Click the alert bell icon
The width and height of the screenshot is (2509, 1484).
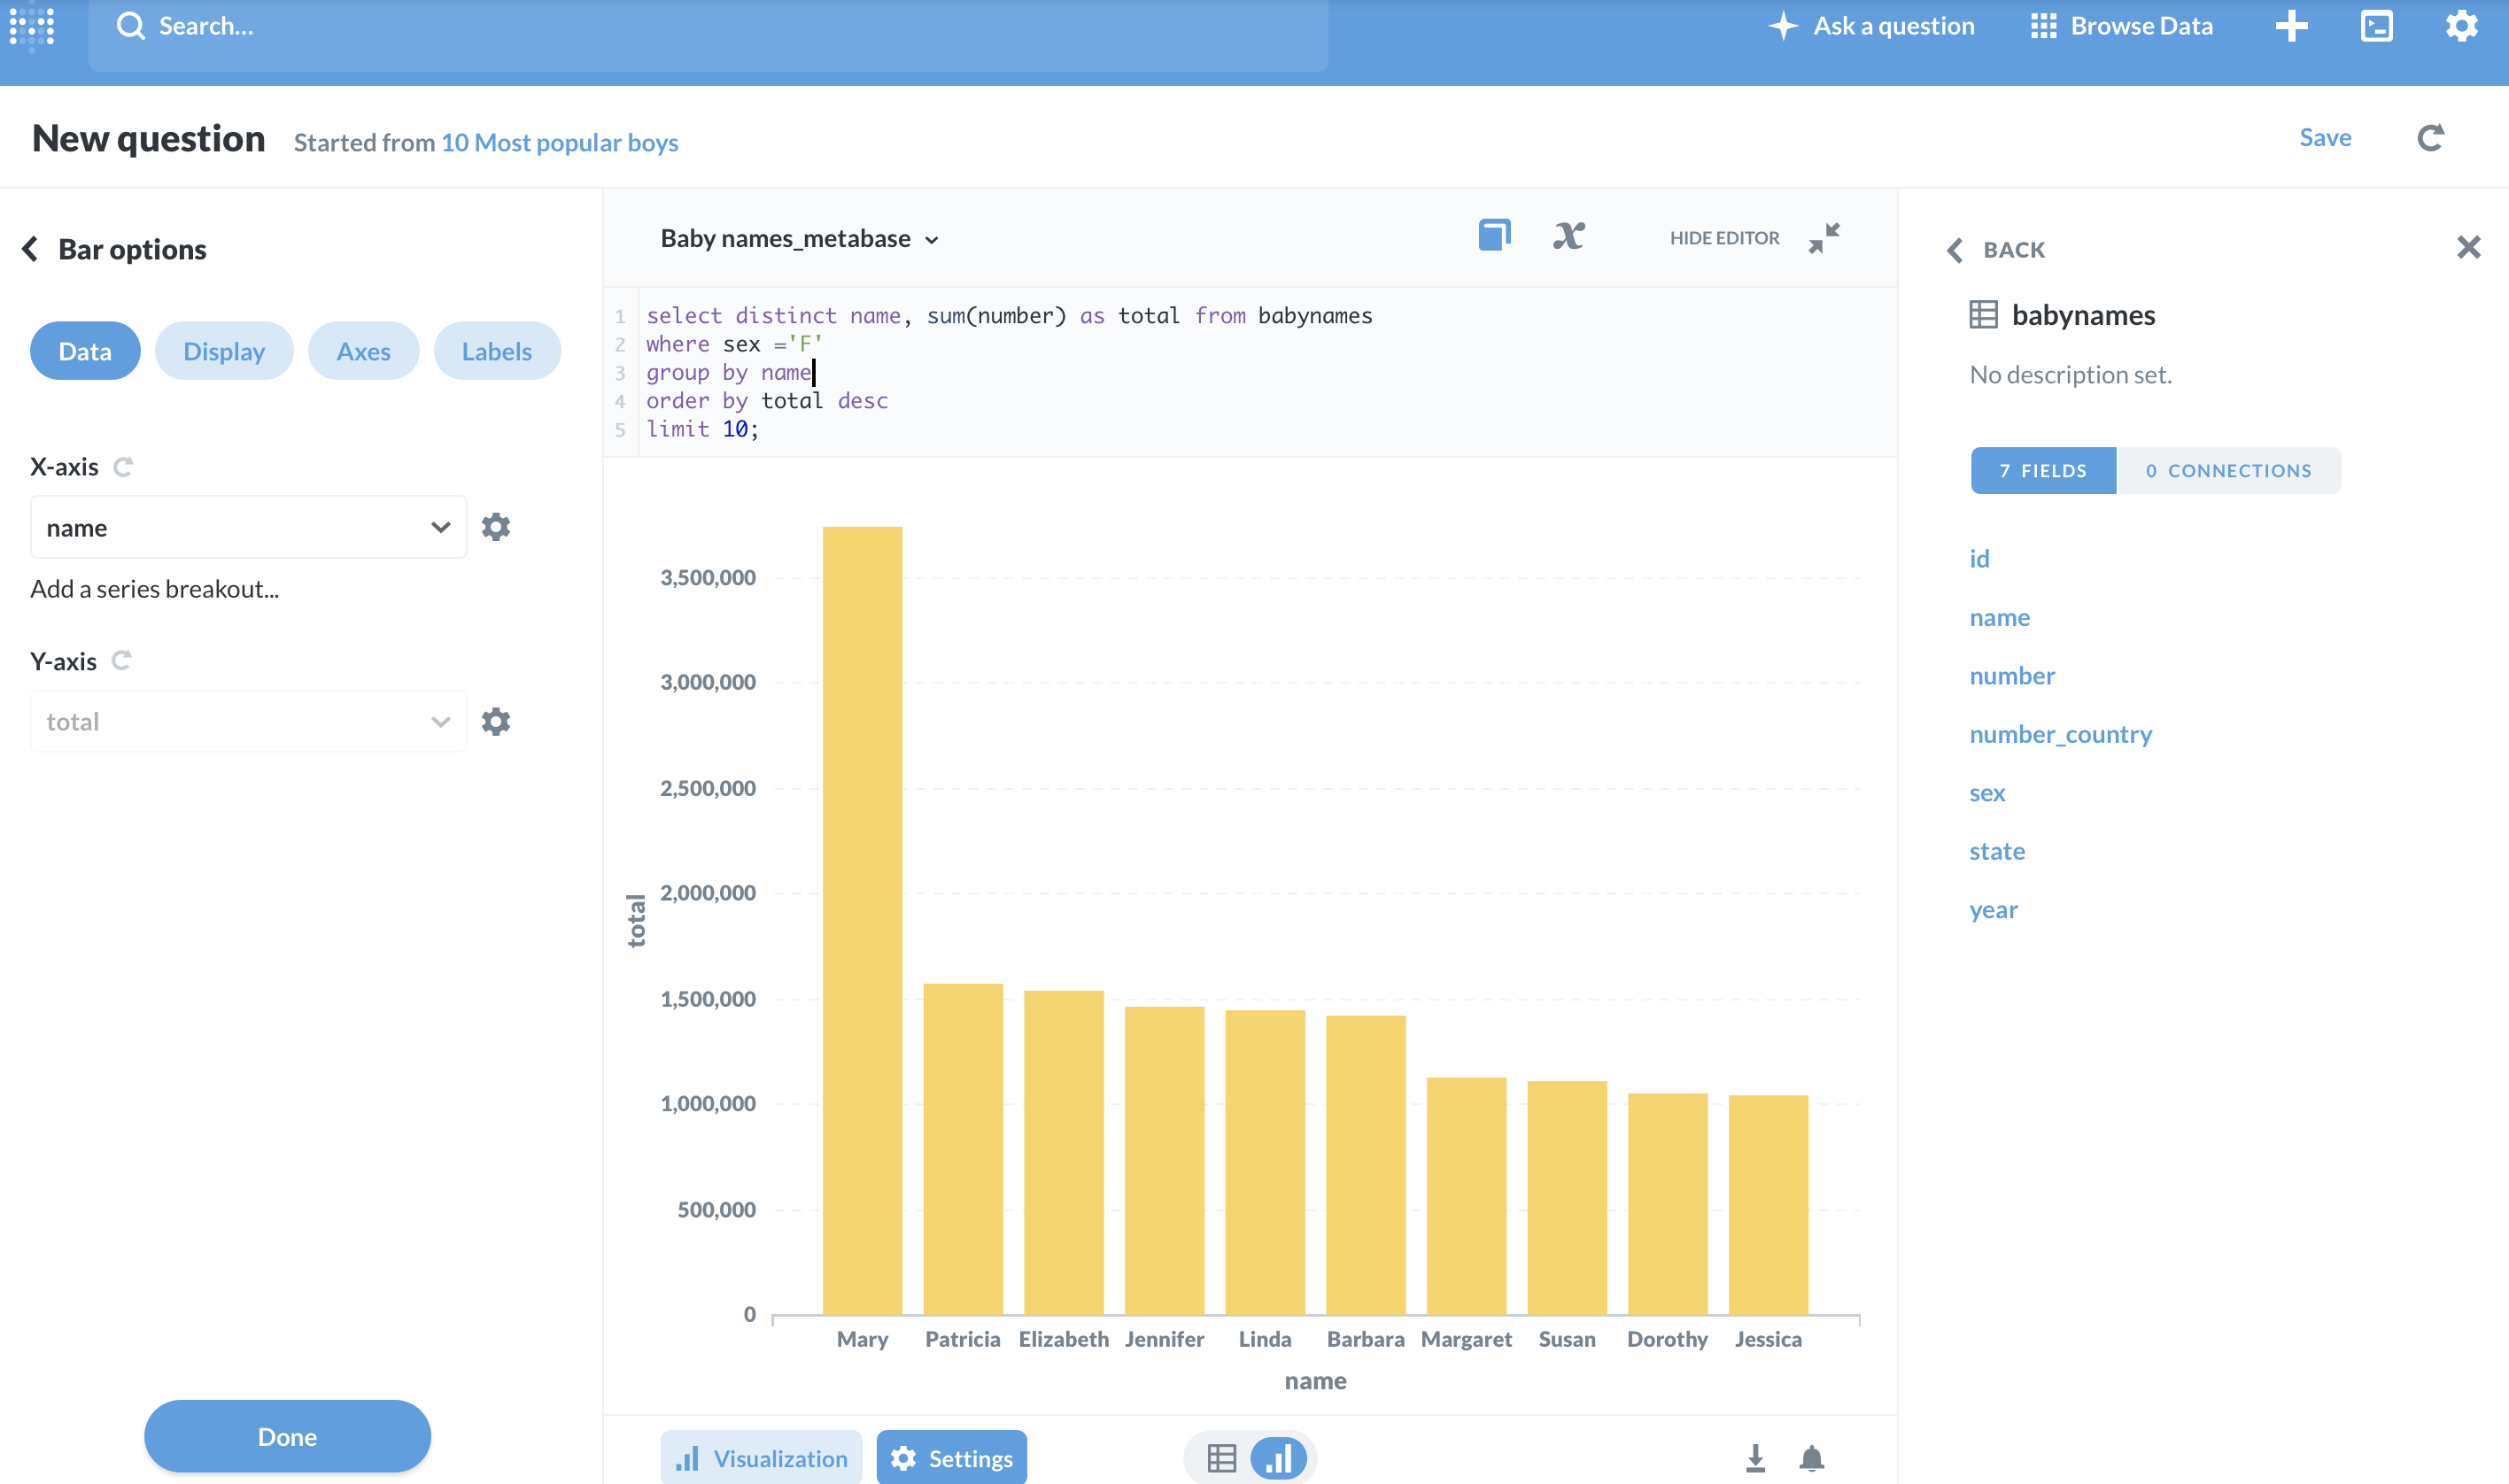point(1811,1458)
